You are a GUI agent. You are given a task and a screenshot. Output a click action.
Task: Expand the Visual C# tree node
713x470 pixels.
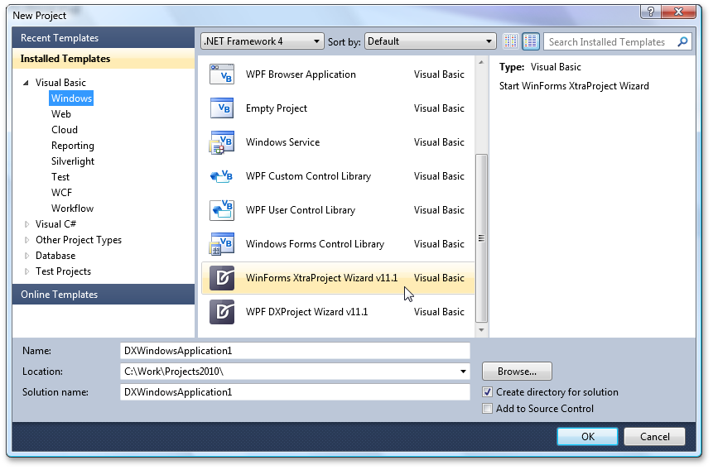point(27,224)
